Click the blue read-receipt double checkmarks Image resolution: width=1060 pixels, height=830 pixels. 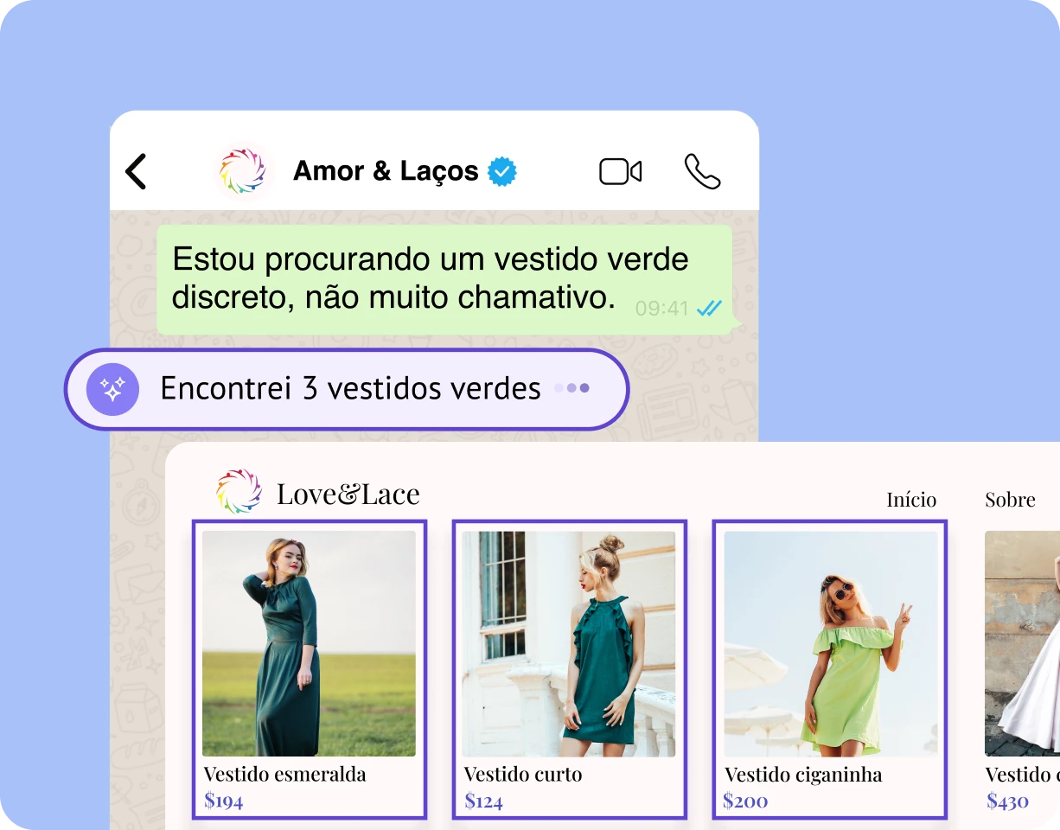709,309
